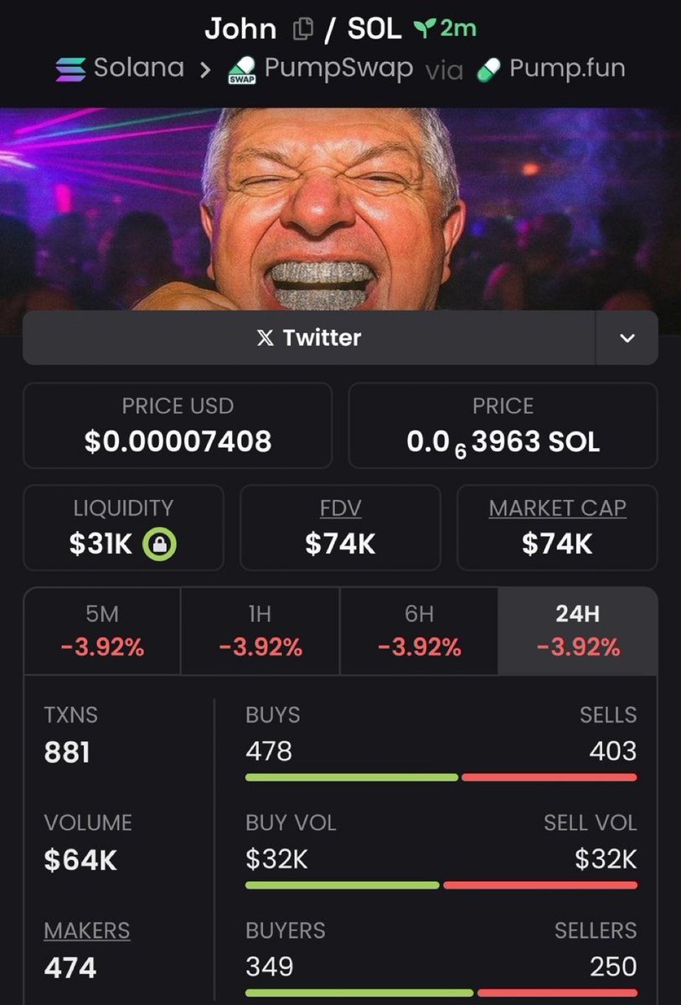This screenshot has width=681, height=1005.
Task: Select the 24H timeframe tab
Action: pos(578,631)
